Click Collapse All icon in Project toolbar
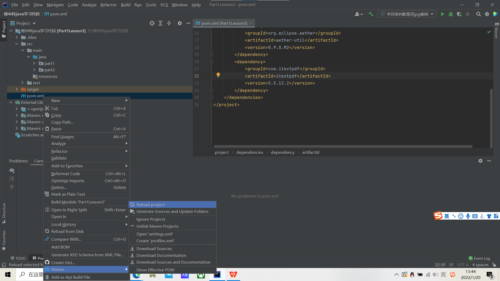Viewport: 500px width, 281px height. 169,23
